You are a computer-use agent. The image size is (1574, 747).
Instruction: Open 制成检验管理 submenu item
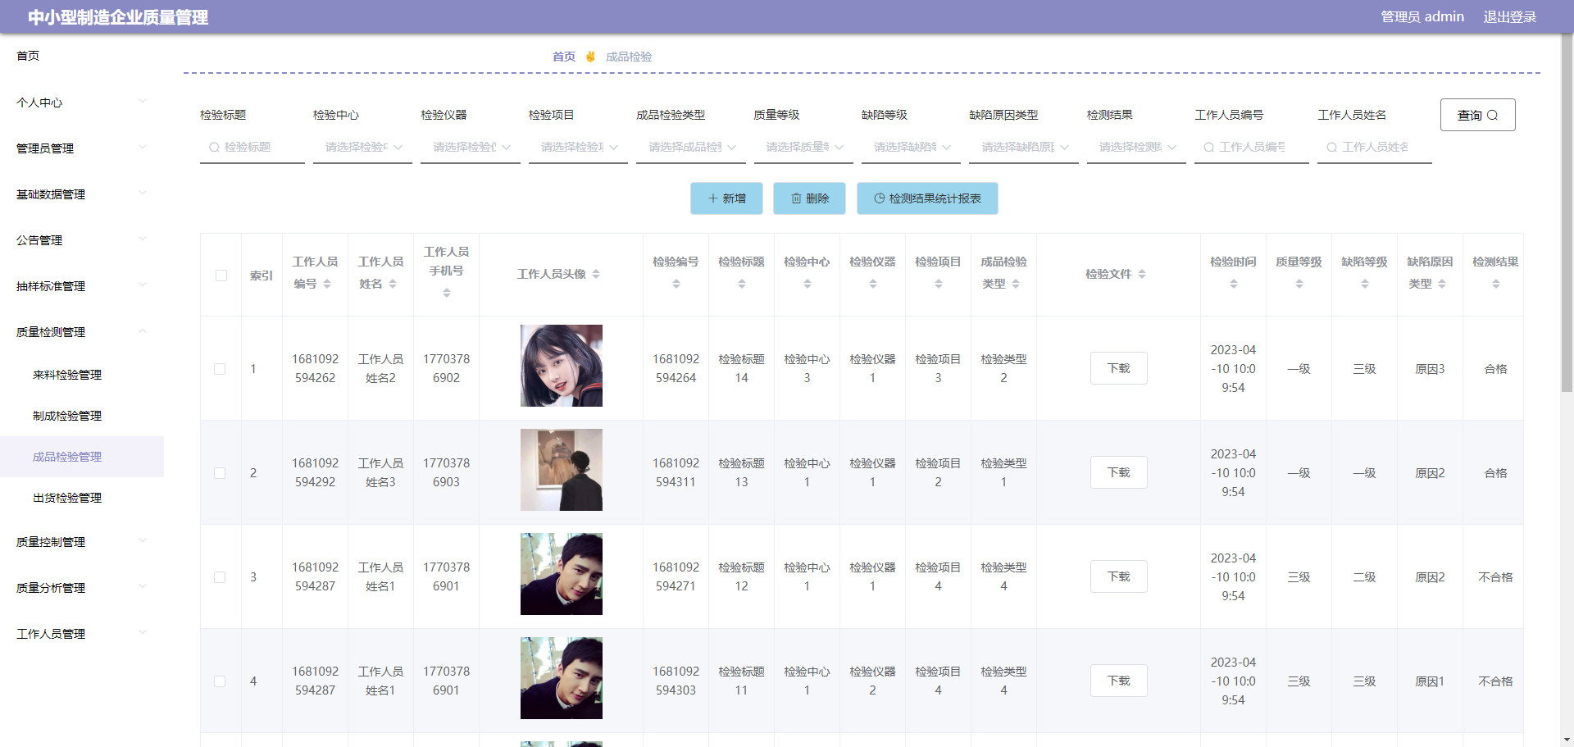tap(82, 416)
